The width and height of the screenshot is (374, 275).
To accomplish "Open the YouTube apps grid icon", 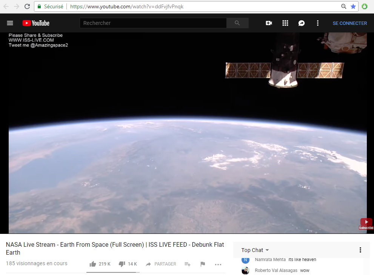I will click(x=285, y=23).
